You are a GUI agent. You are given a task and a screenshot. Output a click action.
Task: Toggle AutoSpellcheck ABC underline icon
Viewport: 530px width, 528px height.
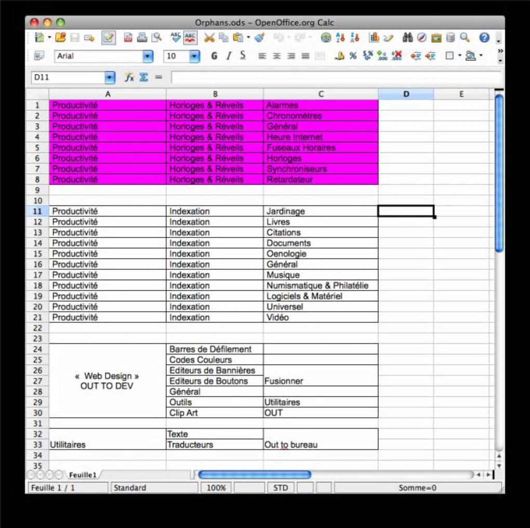[x=190, y=37]
